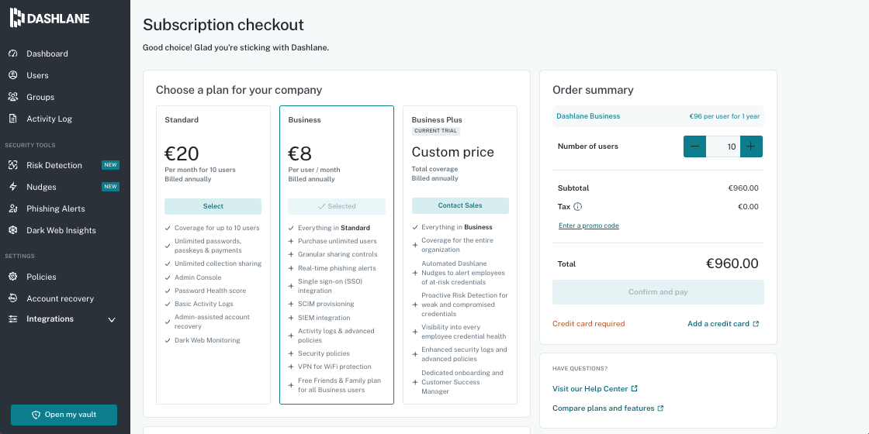Image resolution: width=869 pixels, height=434 pixels.
Task: Click the Users icon in sidebar
Action: 12,75
